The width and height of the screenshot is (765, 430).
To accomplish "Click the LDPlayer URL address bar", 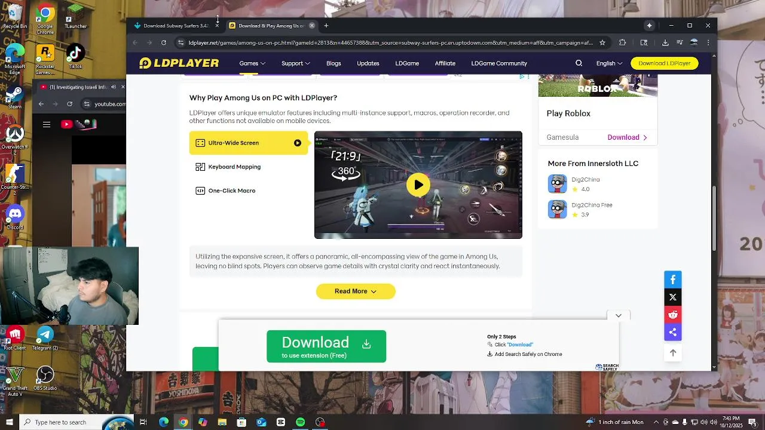I will (x=391, y=42).
